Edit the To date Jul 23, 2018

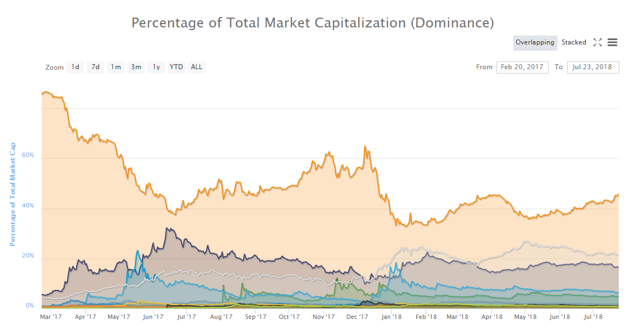pos(592,67)
